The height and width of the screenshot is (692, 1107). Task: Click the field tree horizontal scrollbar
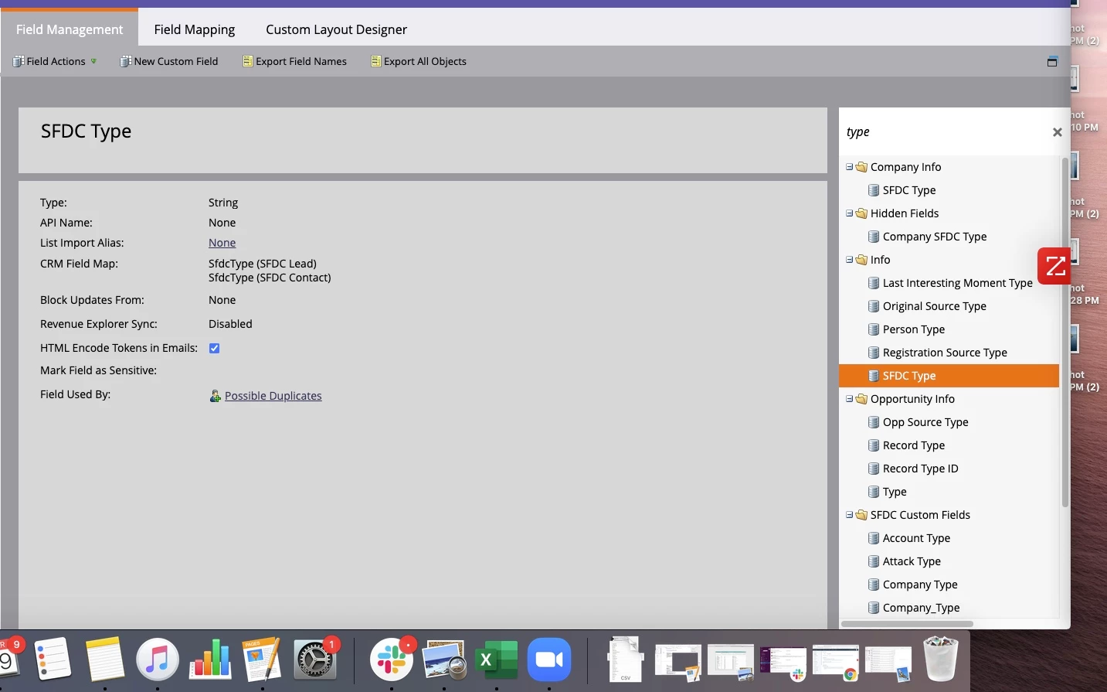coord(907,623)
